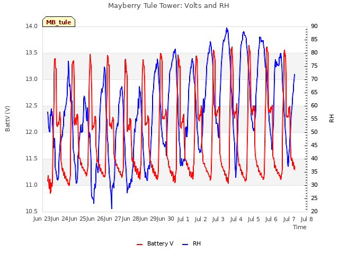Click the MB_tule label box
The width and height of the screenshot is (339, 254).
point(59,22)
